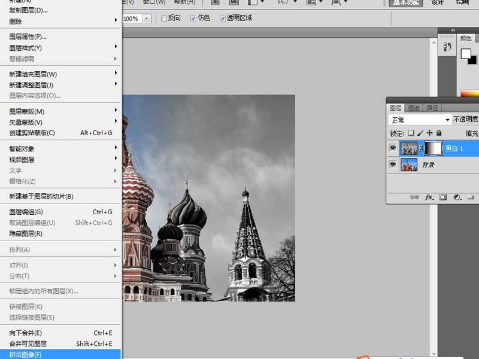Click the lock transparent pixels icon
Viewport: 479px width, 359px height.
click(x=411, y=133)
